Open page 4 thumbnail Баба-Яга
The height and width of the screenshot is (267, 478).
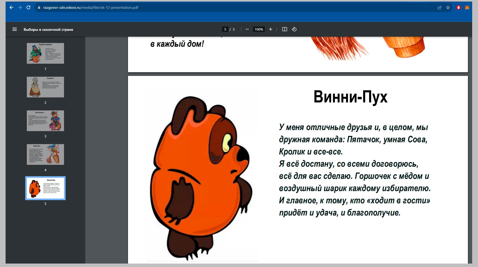45,154
